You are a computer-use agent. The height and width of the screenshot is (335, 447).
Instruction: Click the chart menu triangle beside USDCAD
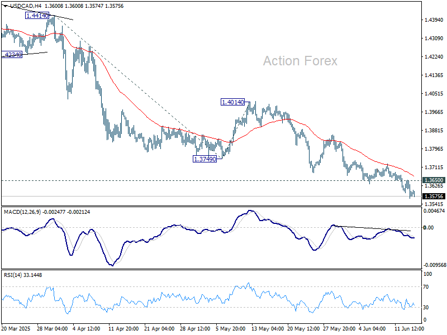[4, 6]
